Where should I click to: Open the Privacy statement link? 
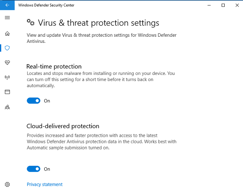[45, 185]
